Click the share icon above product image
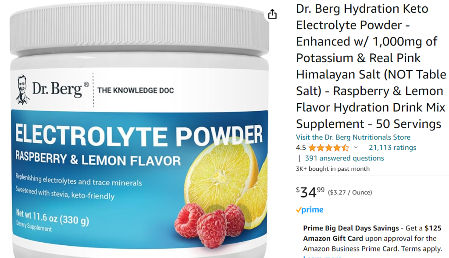This screenshot has height=258, width=449. 272,14
